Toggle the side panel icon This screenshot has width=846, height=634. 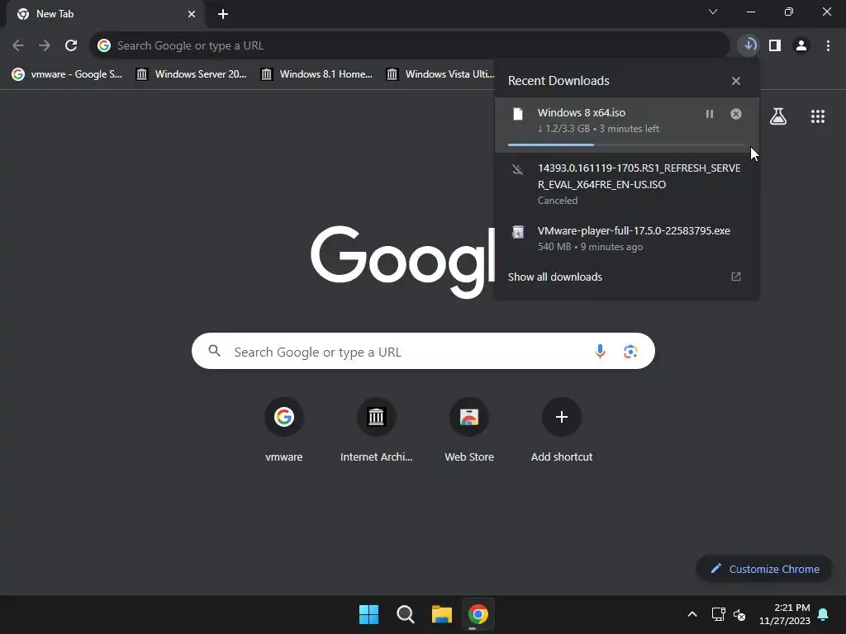[775, 45]
